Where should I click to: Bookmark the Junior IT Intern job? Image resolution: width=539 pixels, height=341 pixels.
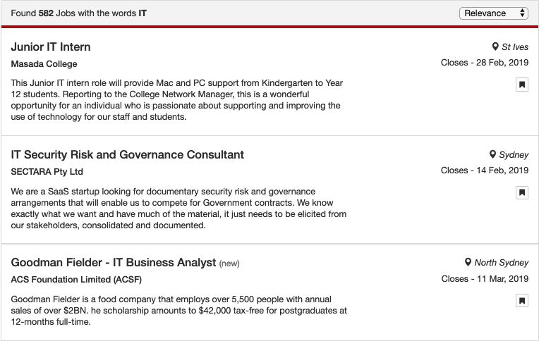pos(522,85)
